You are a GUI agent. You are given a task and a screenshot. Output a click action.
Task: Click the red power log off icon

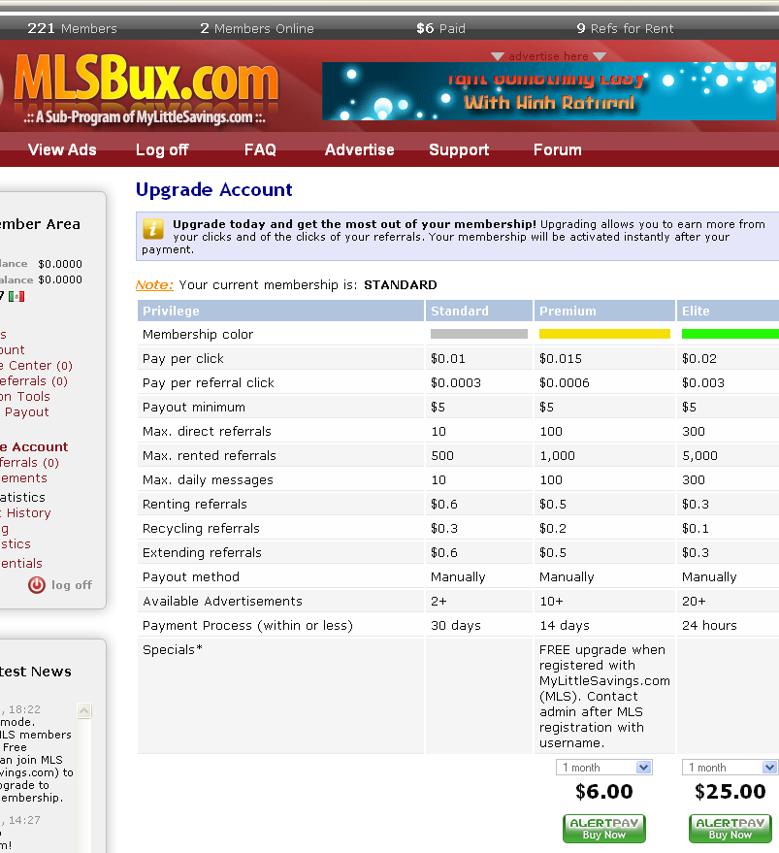37,585
